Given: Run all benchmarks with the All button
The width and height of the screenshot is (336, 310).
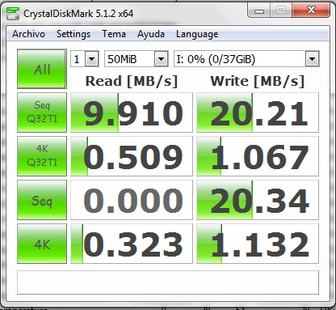Looking at the screenshot, I should (x=42, y=69).
